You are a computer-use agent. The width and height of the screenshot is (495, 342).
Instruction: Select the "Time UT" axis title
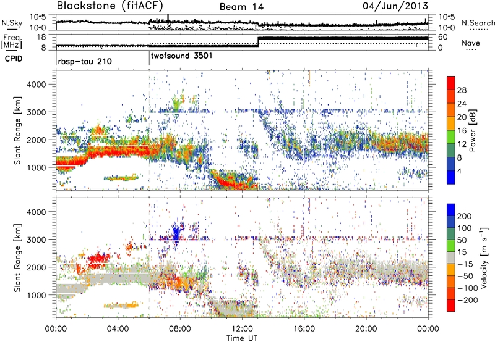(242, 338)
